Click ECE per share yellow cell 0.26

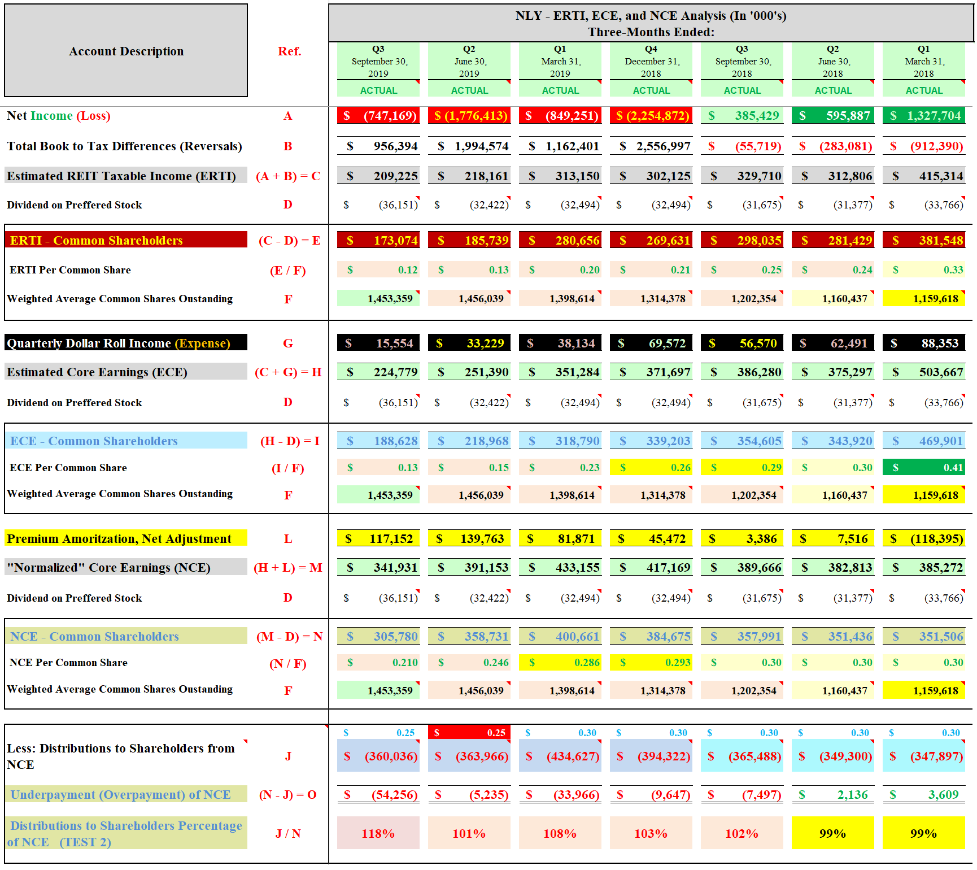(x=651, y=468)
